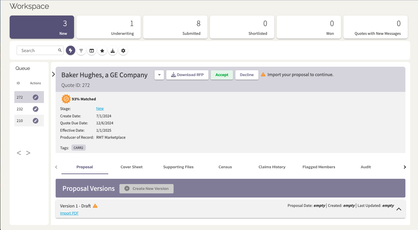The width and height of the screenshot is (418, 230).
Task: Open the gear settings icon
Action: pos(123,51)
